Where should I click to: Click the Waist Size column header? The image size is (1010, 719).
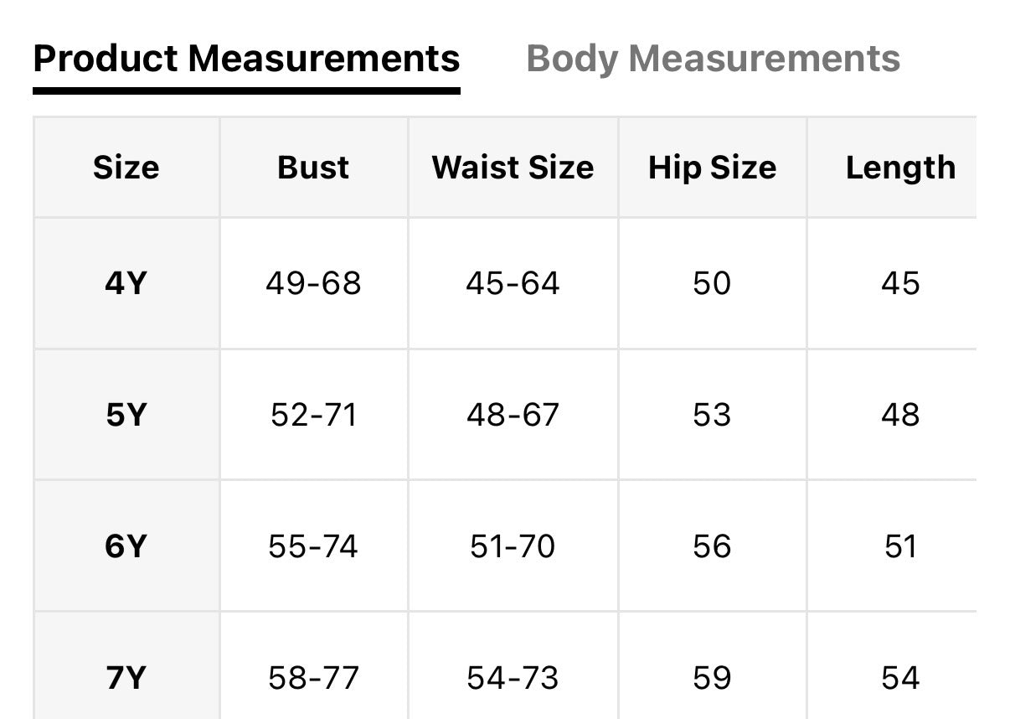click(x=513, y=167)
